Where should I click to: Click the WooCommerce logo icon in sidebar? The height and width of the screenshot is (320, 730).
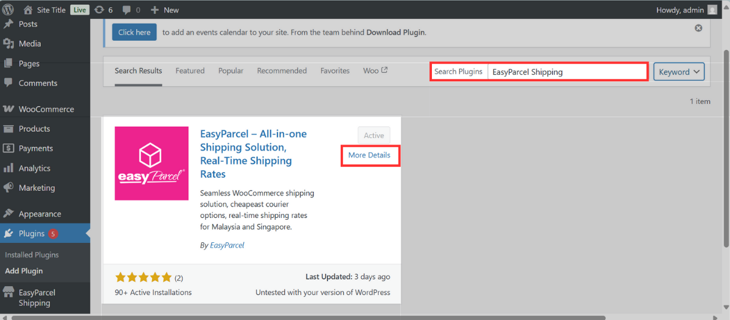coord(9,109)
